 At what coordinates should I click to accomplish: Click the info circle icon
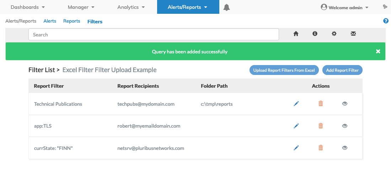coord(315,34)
